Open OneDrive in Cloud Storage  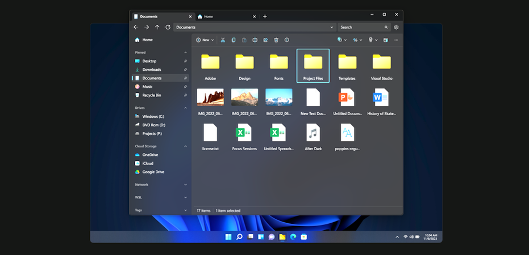(x=160, y=155)
